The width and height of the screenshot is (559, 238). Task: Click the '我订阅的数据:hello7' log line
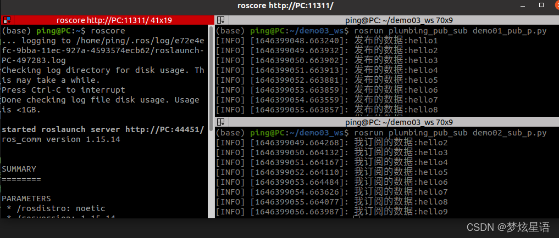[x=332, y=192]
